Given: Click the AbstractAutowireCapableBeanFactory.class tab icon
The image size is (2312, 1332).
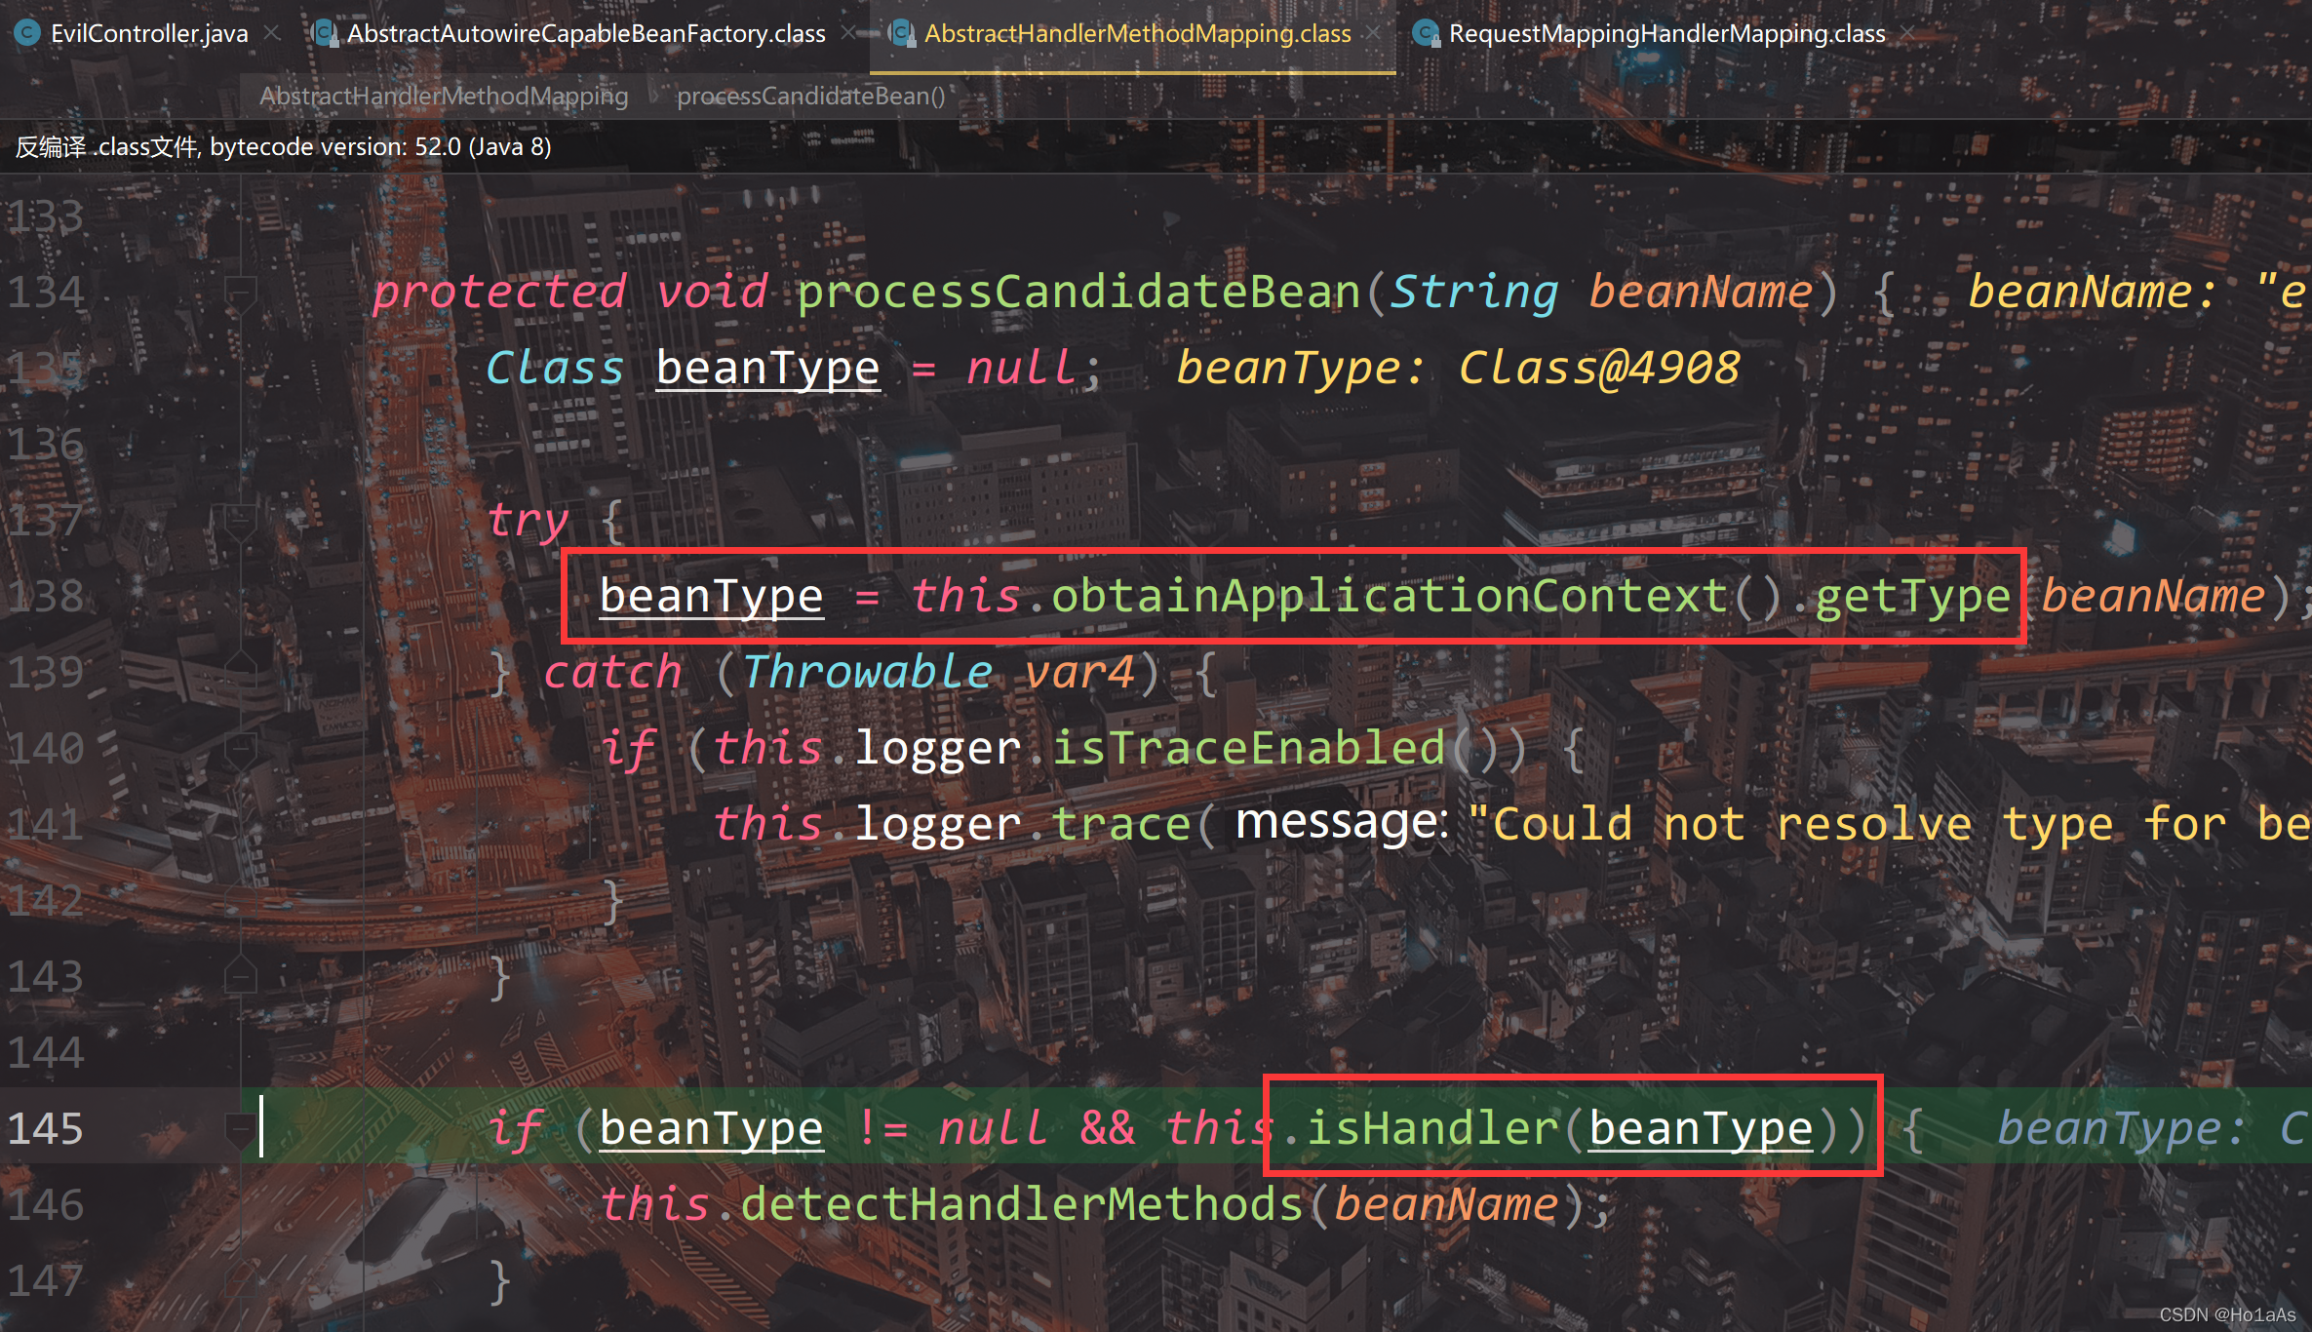Looking at the screenshot, I should [x=324, y=33].
